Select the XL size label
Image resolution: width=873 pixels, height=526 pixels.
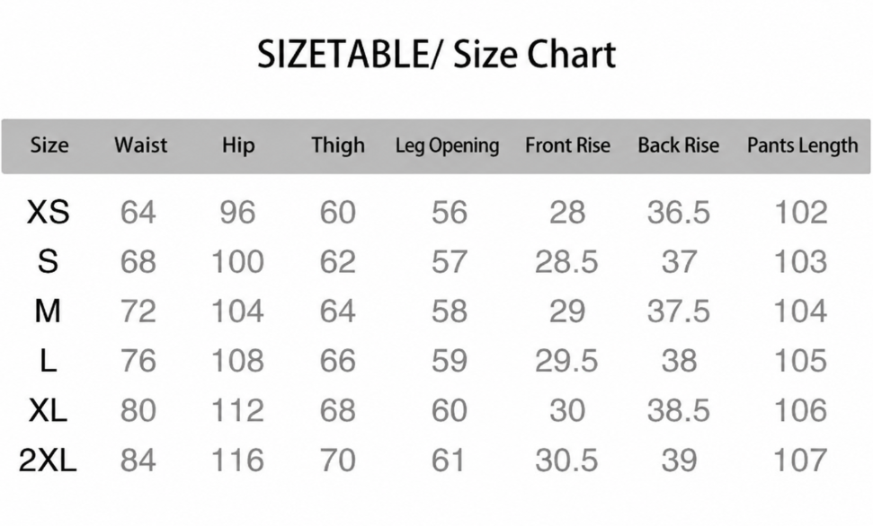[x=48, y=410]
